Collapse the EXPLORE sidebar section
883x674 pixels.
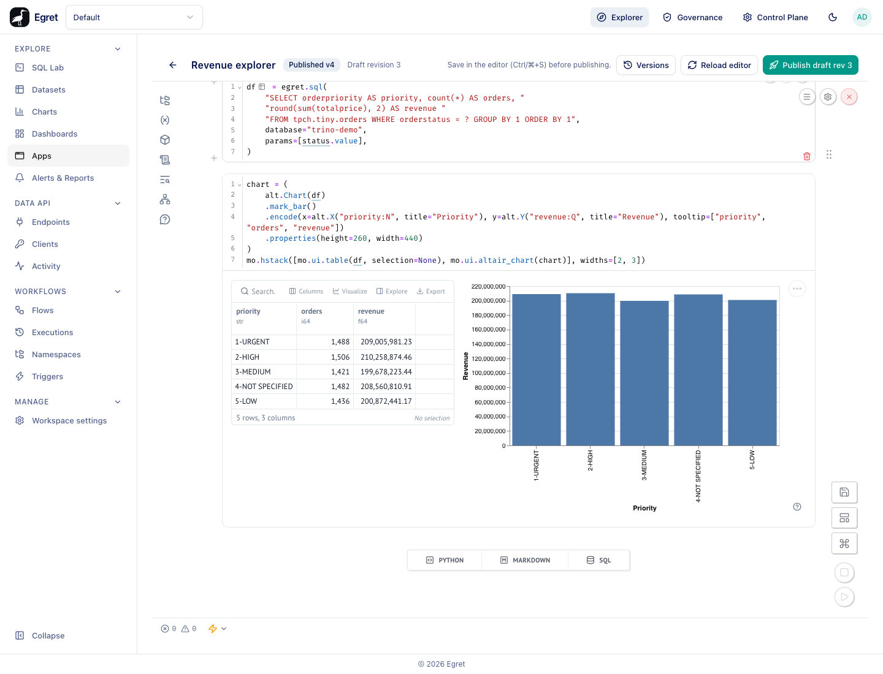click(x=118, y=49)
